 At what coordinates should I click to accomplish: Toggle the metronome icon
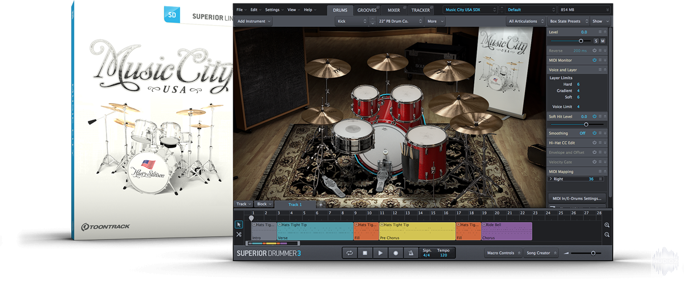pos(410,253)
